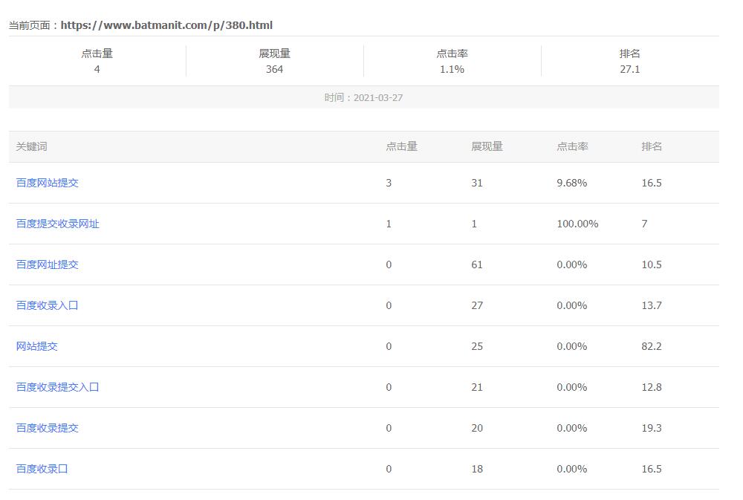This screenshot has width=743, height=500.
Task: Click summary 排名 value 27.1
Action: 630,69
